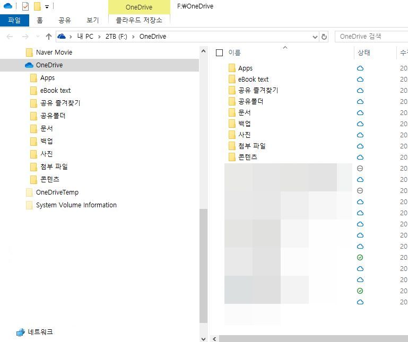The width and height of the screenshot is (408, 342).
Task: Select 사진 folder in file list
Action: point(245,135)
